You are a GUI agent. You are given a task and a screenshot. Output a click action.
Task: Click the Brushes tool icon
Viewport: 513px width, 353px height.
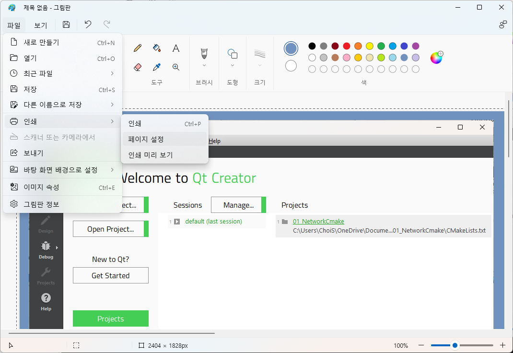pyautogui.click(x=204, y=53)
